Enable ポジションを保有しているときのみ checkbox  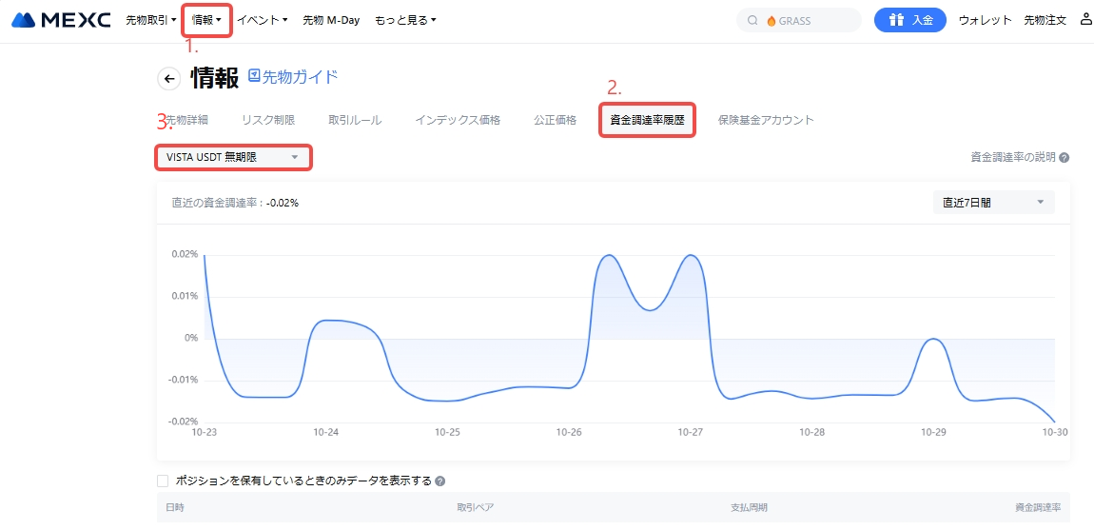coord(163,481)
